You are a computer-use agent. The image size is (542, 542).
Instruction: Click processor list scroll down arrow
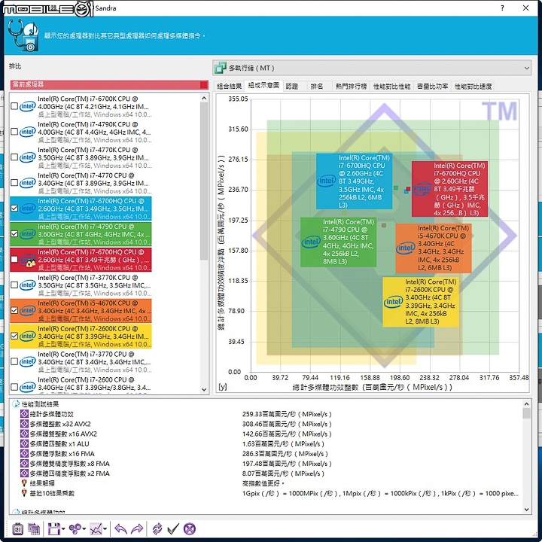point(204,390)
